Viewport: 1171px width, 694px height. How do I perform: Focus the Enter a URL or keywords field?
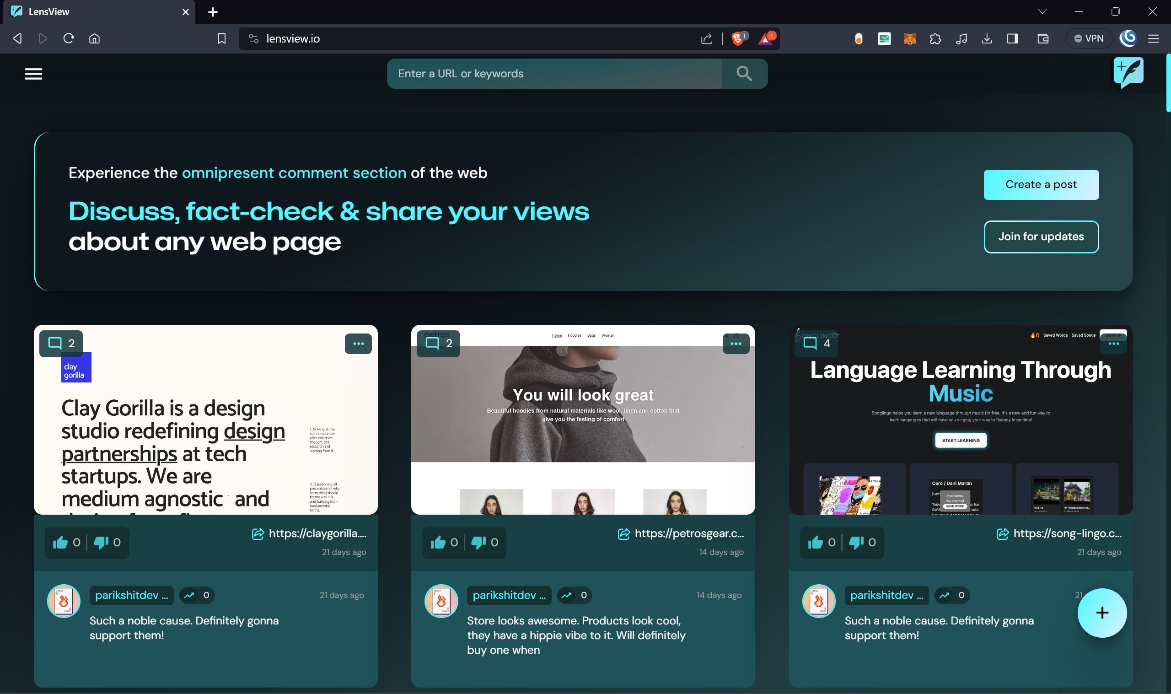coord(554,73)
